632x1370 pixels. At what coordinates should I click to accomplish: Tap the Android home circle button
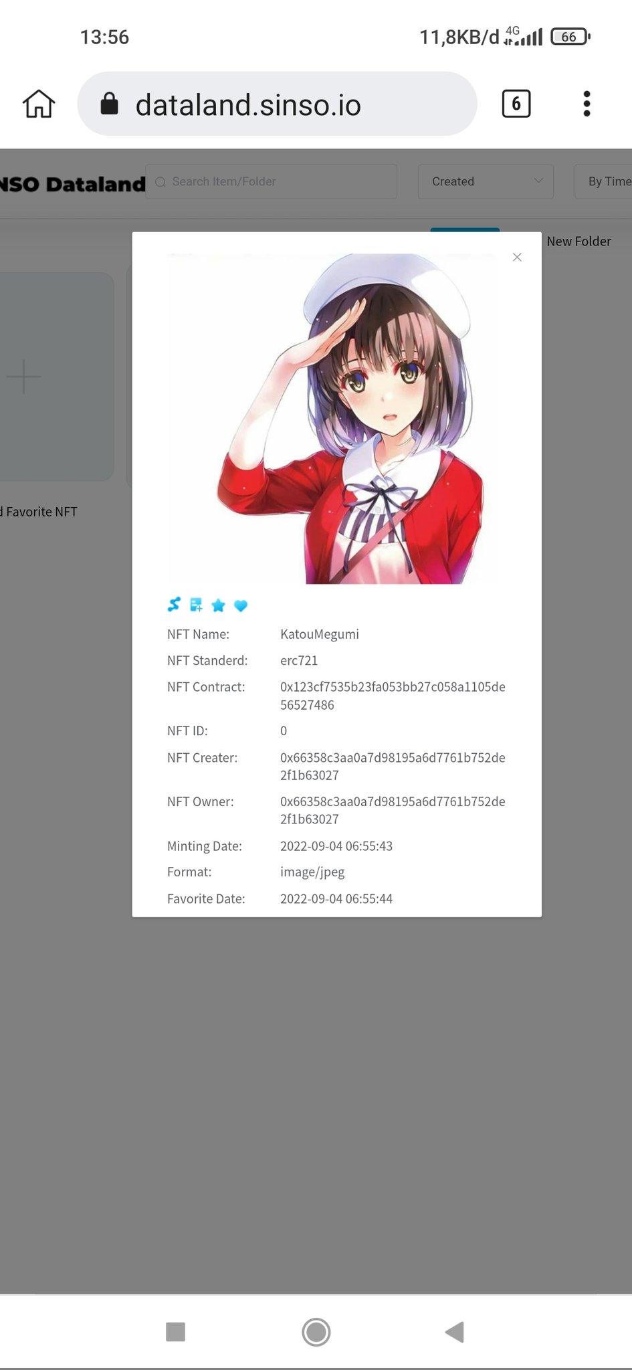(316, 1332)
